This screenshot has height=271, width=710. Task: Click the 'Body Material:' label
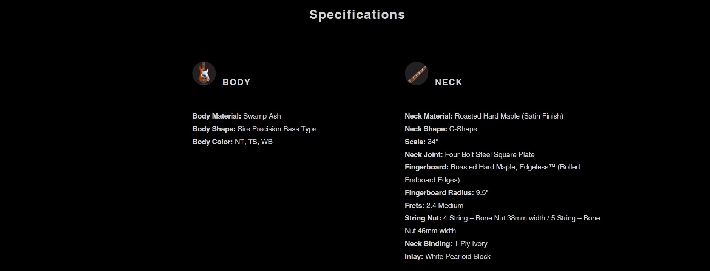[216, 116]
